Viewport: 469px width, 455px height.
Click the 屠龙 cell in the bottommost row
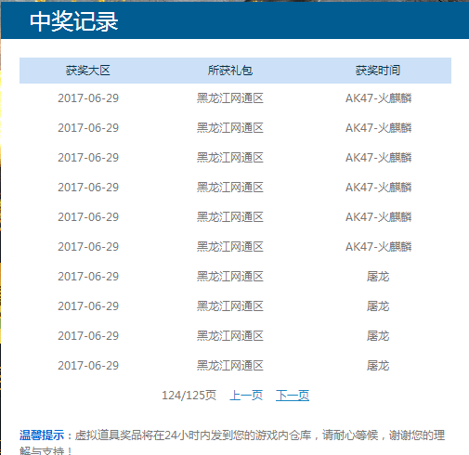(378, 366)
